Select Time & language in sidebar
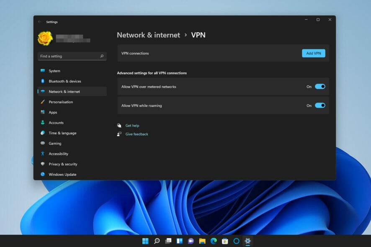The image size is (371, 247). pyautogui.click(x=72, y=133)
